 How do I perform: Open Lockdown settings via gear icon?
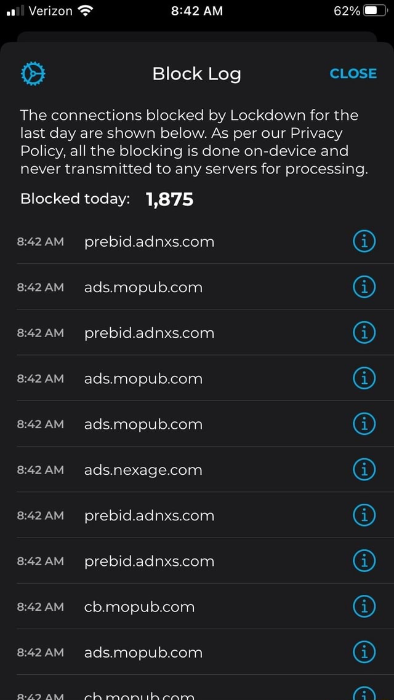coord(33,73)
